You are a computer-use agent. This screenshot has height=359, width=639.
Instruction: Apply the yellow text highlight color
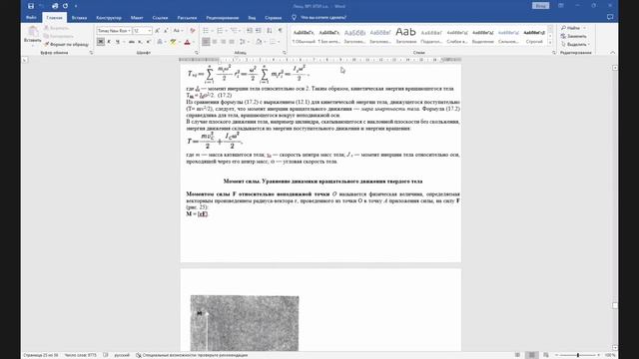[x=173, y=42]
